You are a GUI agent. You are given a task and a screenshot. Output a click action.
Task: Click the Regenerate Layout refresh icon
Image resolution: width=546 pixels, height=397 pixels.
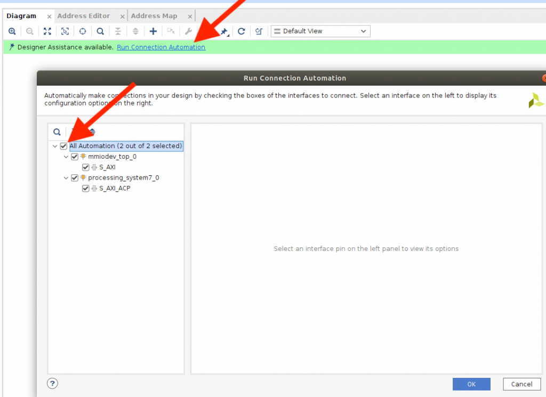point(241,31)
